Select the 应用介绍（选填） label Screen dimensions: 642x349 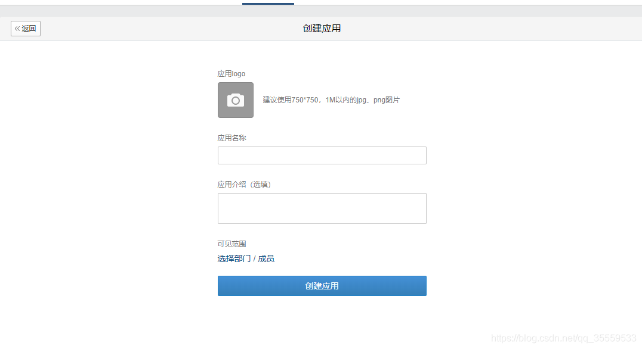tap(244, 185)
